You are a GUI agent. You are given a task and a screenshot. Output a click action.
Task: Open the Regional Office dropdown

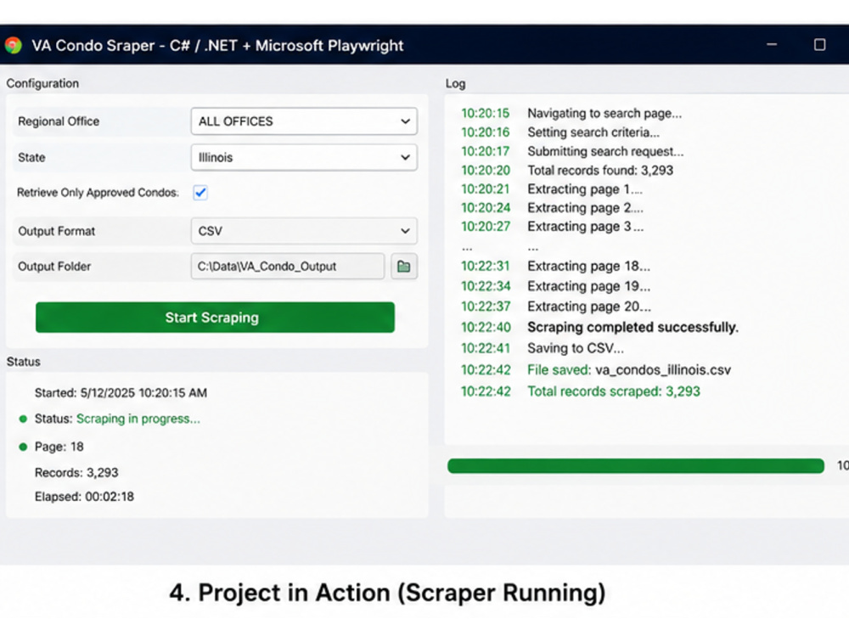tap(304, 121)
